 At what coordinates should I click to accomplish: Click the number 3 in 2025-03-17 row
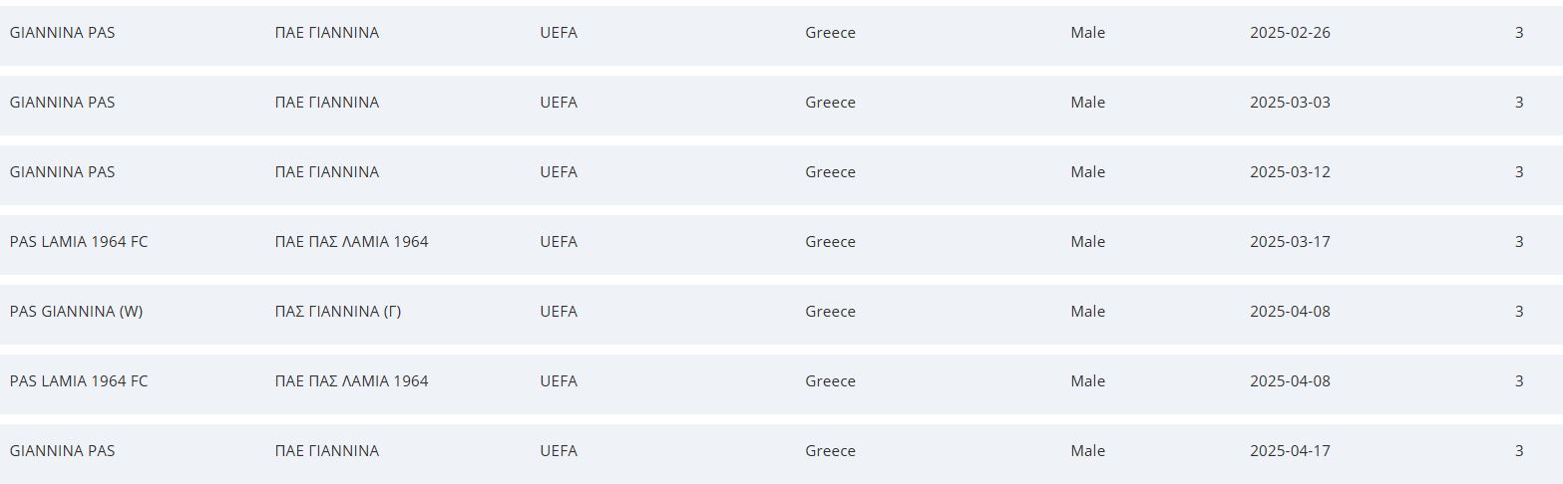click(1519, 241)
